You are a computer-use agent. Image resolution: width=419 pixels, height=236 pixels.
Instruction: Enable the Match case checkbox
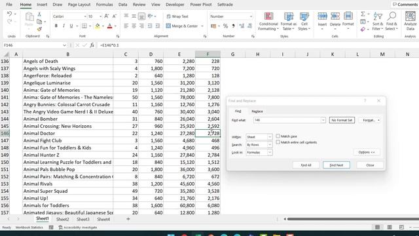pyautogui.click(x=278, y=136)
